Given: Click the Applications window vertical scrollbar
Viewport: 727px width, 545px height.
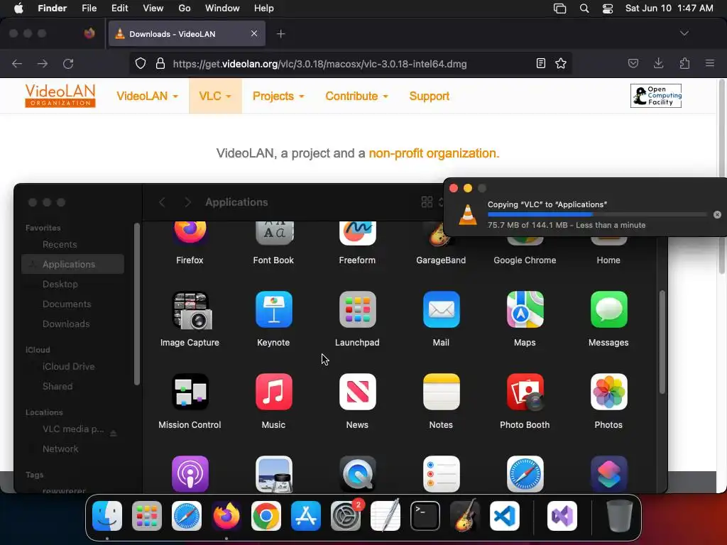Looking at the screenshot, I should pos(662,342).
